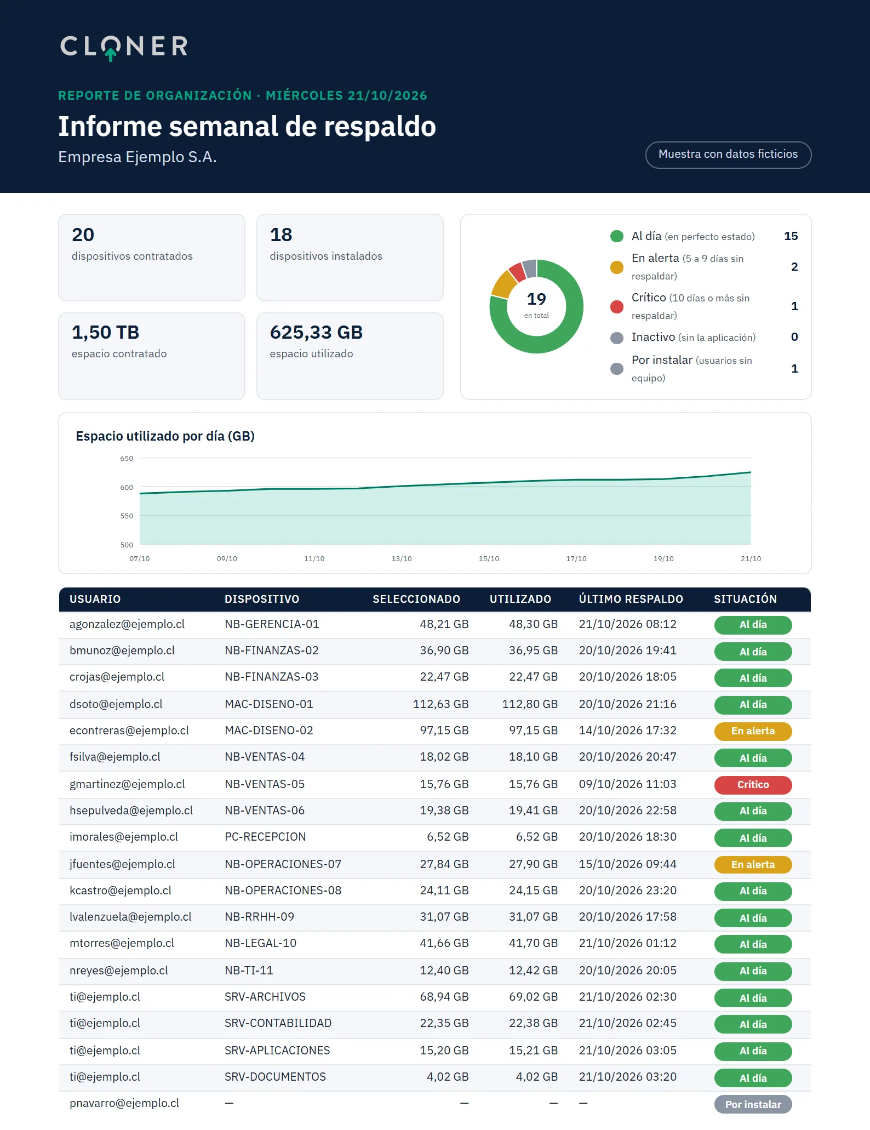Click device PC-RECEPCION
The height and width of the screenshot is (1130, 870).
(x=265, y=837)
